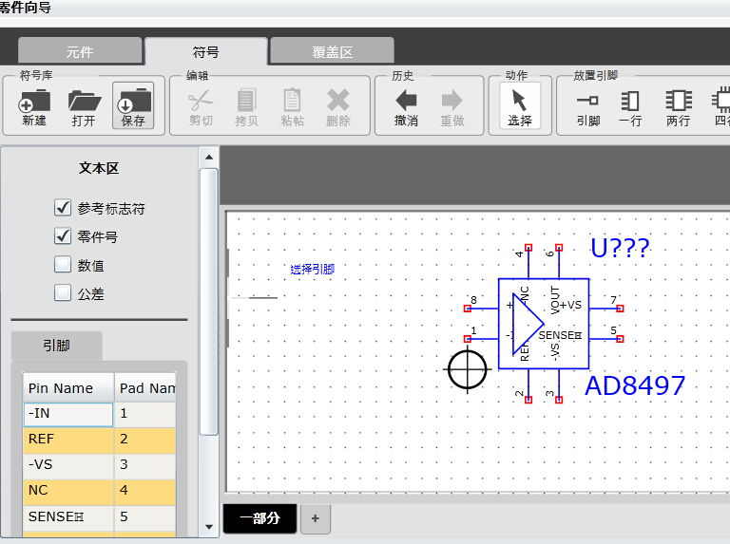Select pin 5 endpoint on the symbol
This screenshot has width=730, height=544.
(x=620, y=339)
